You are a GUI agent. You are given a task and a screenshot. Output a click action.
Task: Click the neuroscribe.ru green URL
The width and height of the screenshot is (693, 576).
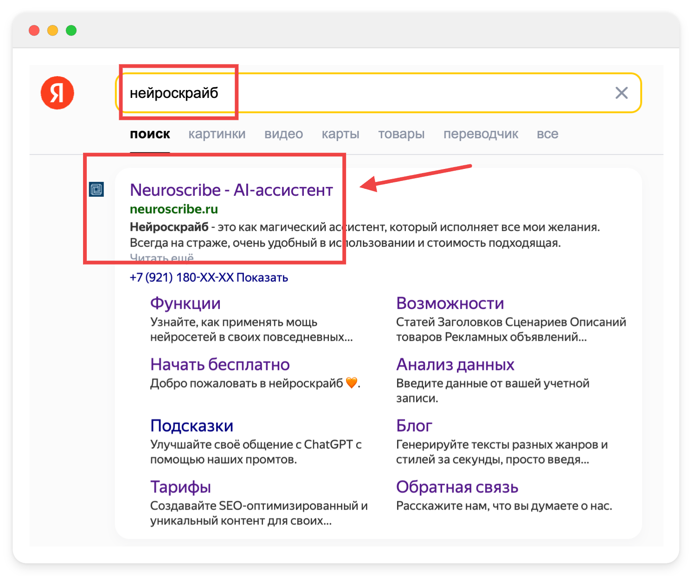[174, 209]
